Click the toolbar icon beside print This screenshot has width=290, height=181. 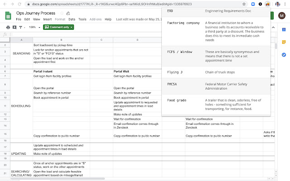point(14,27)
